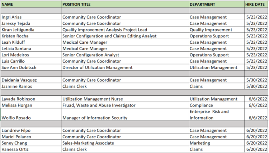The height and width of the screenshot is (153, 269).
Task: Select Vanessa Ortiz hire date cell
Action: (x=256, y=150)
